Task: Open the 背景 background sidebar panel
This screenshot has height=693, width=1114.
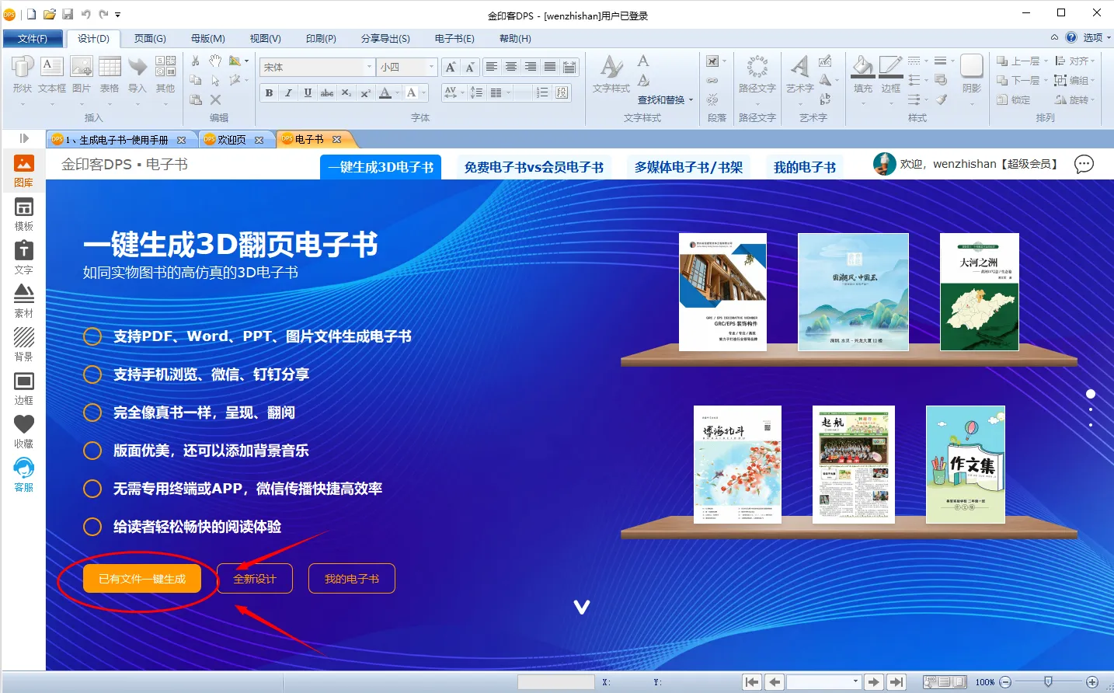Action: [23, 344]
